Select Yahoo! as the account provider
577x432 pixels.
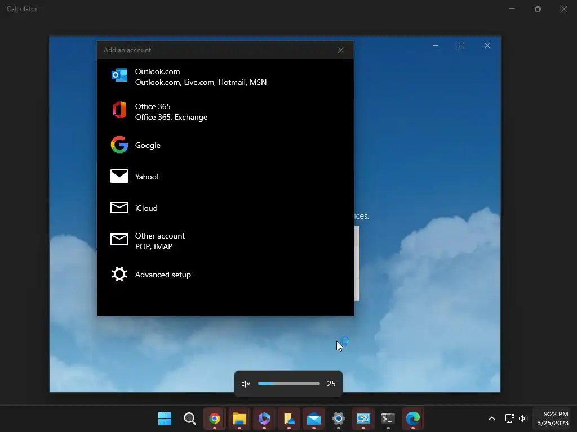click(225, 177)
